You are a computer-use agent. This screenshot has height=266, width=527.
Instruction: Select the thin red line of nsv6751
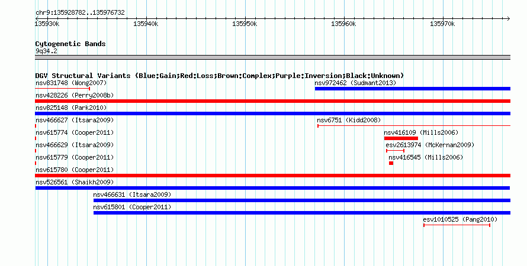pos(414,126)
